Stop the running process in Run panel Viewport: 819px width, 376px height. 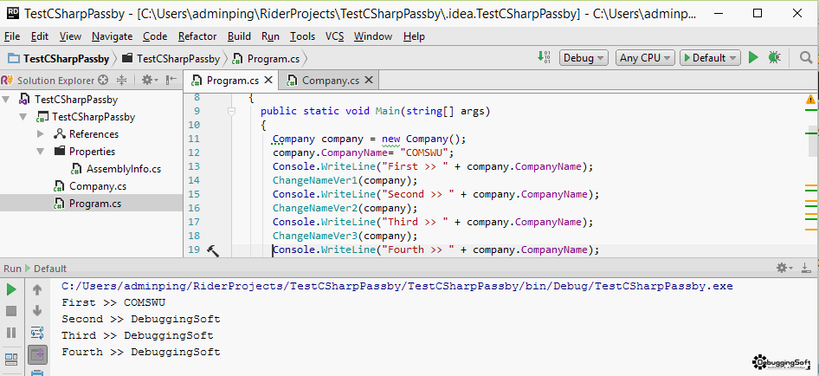coord(11,311)
